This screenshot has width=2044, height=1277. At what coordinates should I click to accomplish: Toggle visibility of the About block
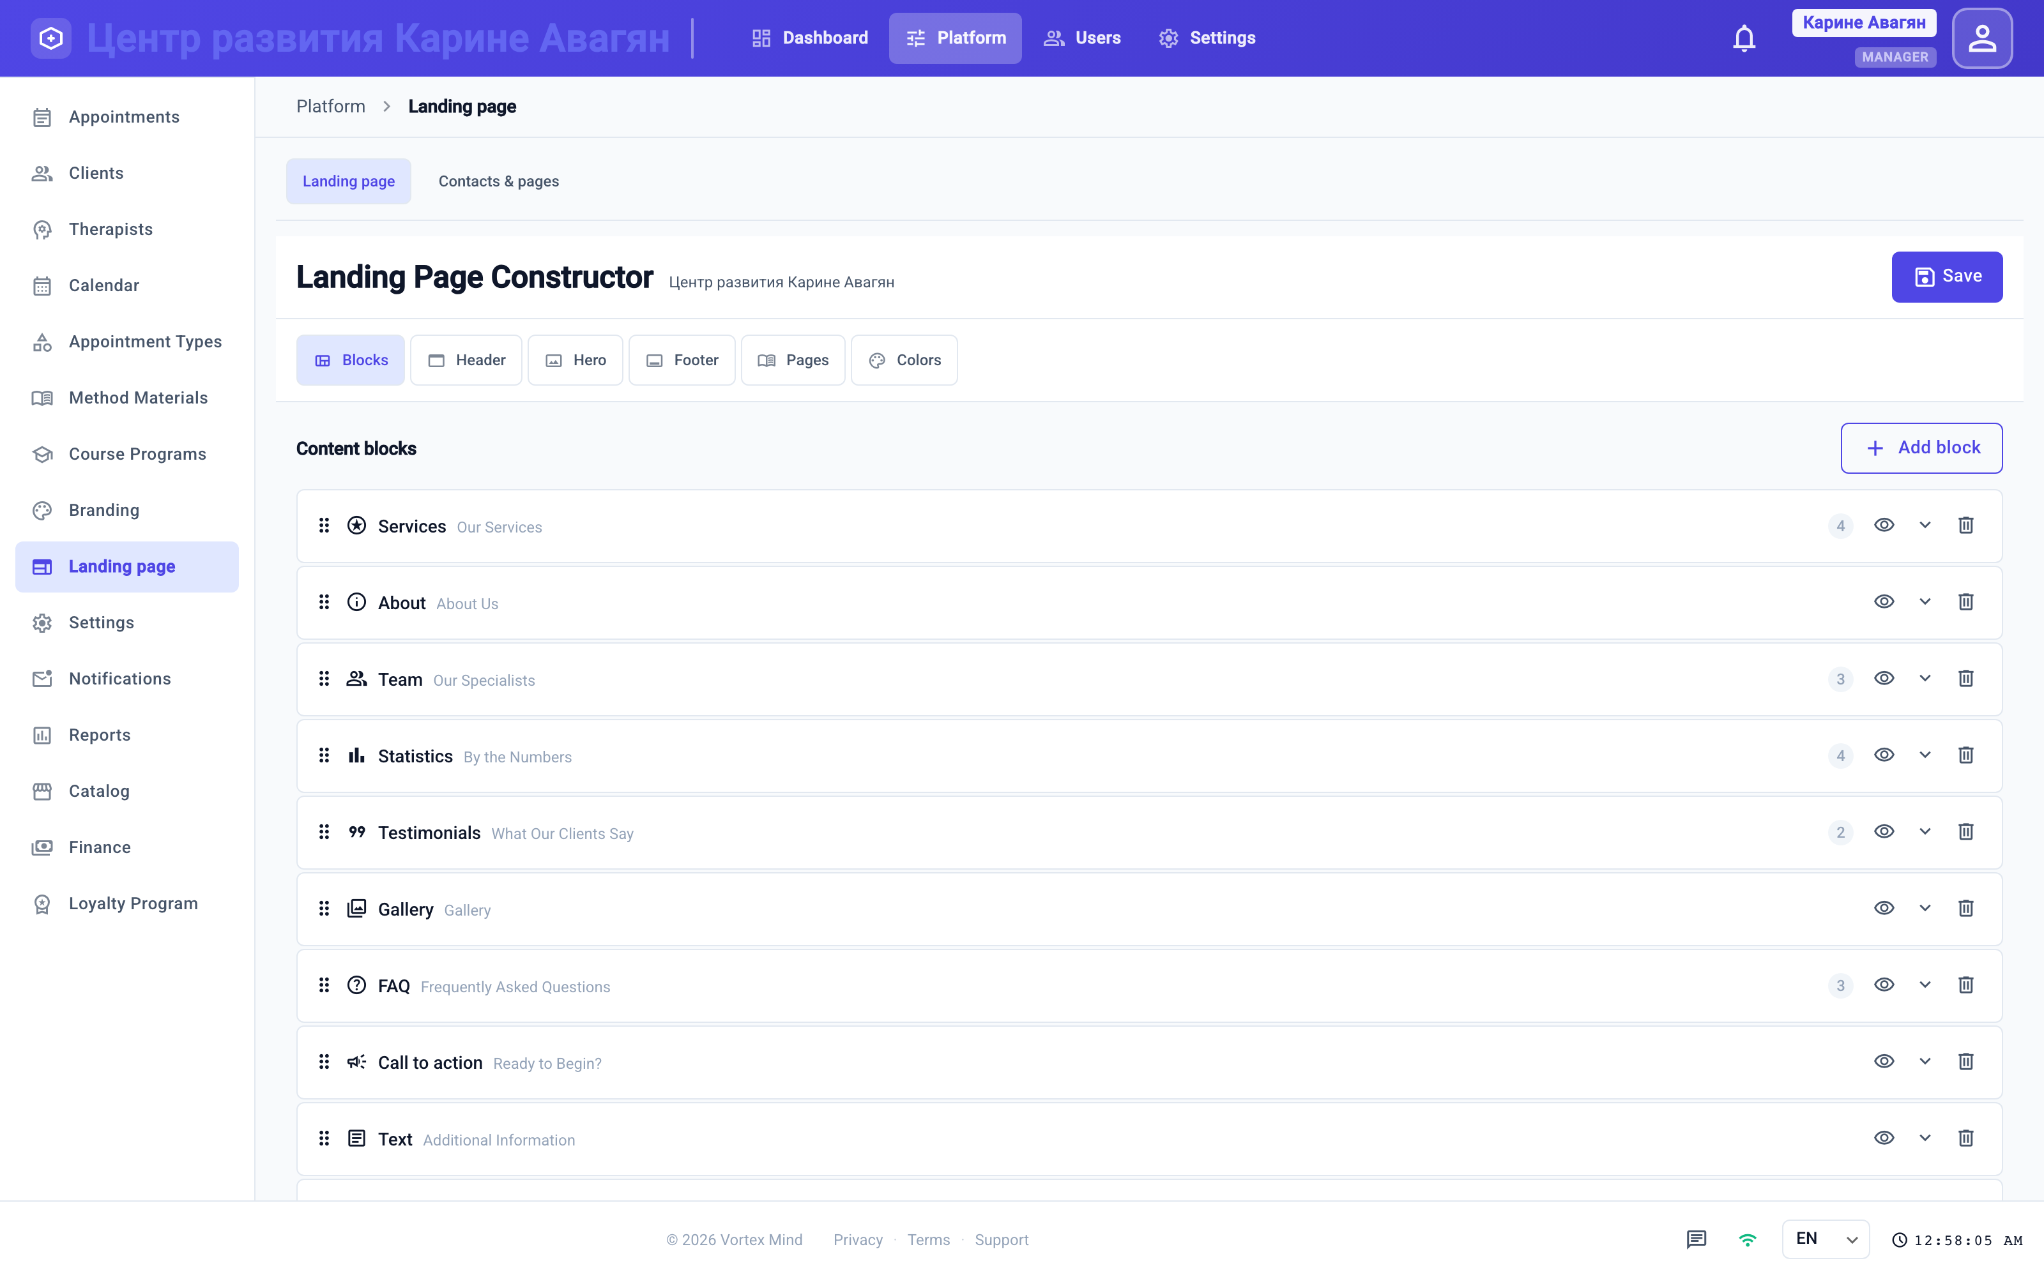(x=1884, y=602)
